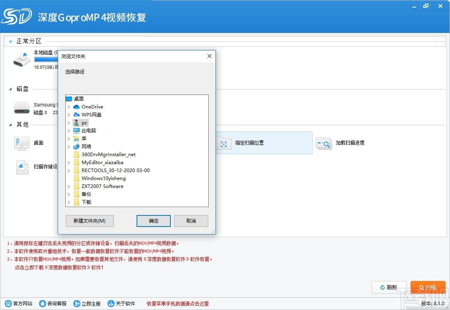Click the 指定扫描位置 label text
The width and height of the screenshot is (450, 310).
point(249,143)
